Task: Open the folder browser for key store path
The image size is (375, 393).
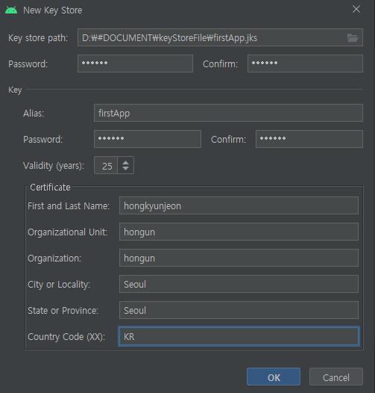Action: [353, 38]
